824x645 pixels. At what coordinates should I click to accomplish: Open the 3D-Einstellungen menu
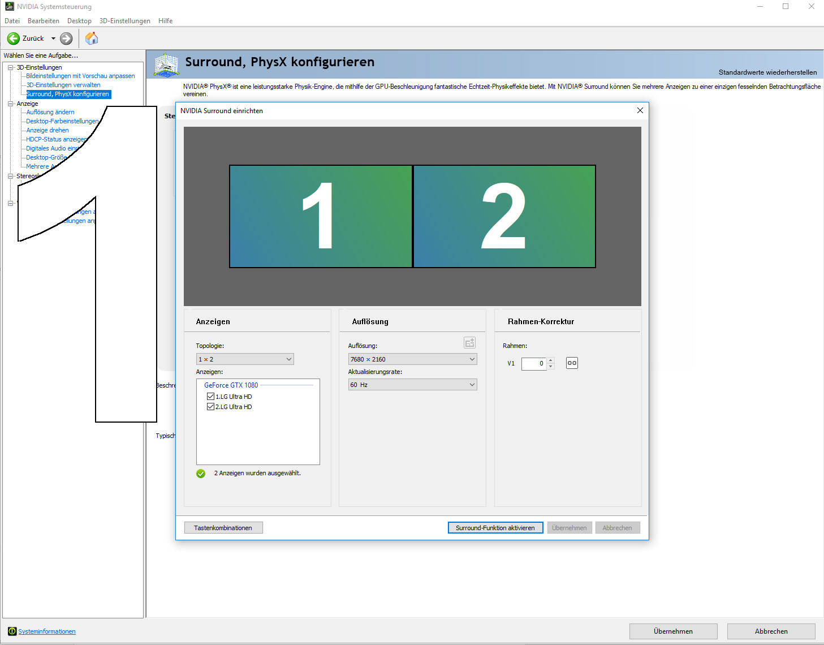[125, 21]
